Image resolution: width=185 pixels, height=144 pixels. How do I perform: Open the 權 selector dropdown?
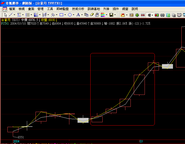coord(152,15)
